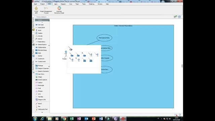Select the Line shape tool
Screen dimensions: 215x121
39,94
